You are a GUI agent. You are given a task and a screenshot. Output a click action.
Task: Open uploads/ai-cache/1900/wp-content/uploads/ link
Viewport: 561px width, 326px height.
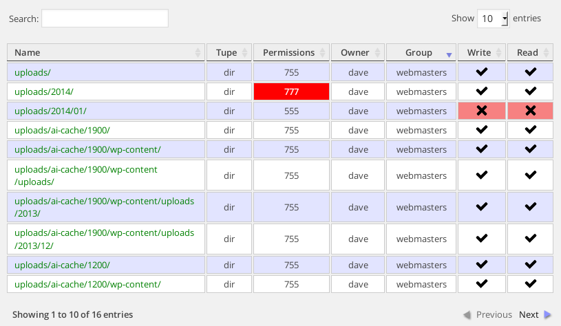coord(86,175)
